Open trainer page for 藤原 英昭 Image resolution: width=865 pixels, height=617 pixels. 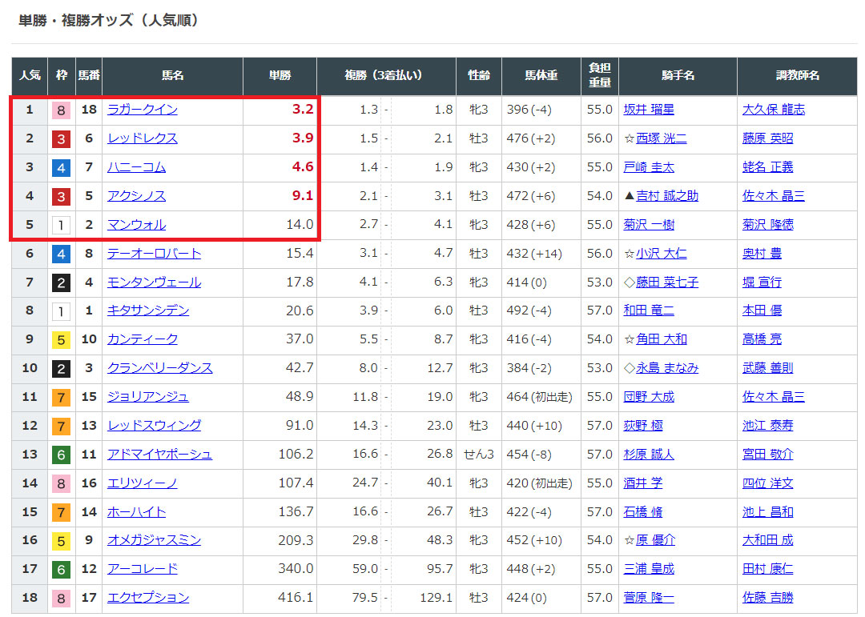(x=767, y=138)
